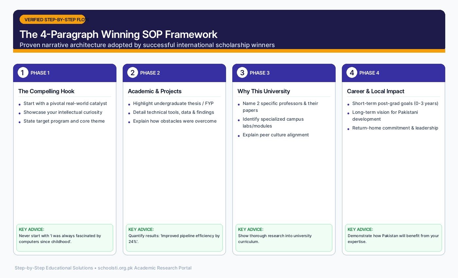Click the subtitle 'Proven narrative architecture' line
The width and height of the screenshot is (458, 278).
147,45
